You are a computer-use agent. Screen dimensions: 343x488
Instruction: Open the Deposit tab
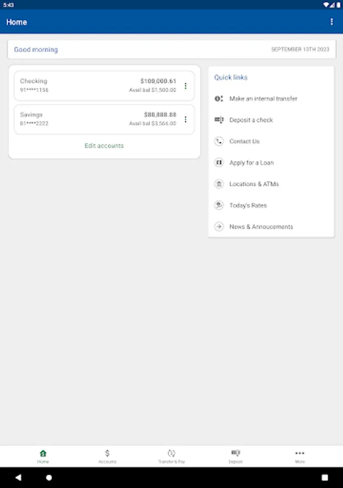point(236,456)
